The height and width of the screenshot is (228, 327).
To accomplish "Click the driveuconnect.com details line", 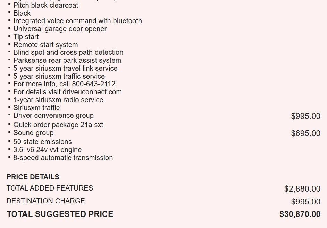I will [67, 92].
